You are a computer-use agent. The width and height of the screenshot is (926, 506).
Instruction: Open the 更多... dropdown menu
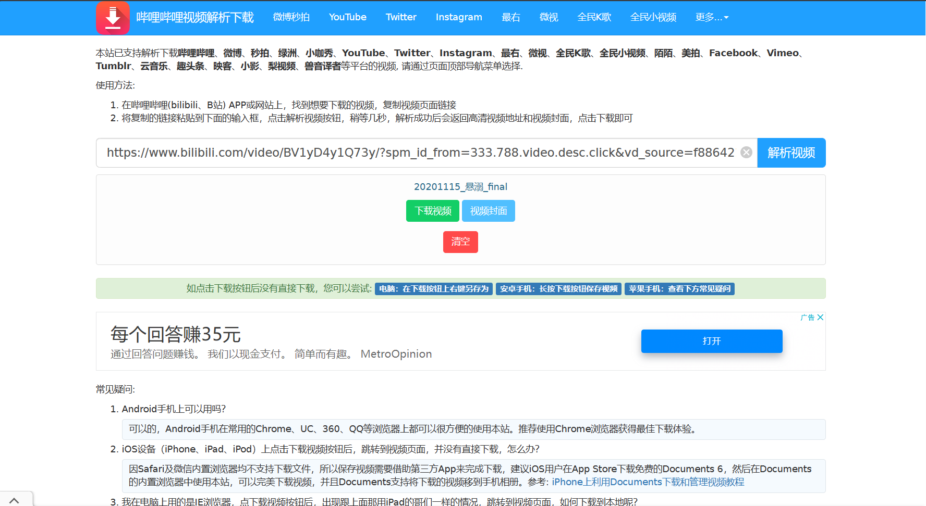click(712, 17)
